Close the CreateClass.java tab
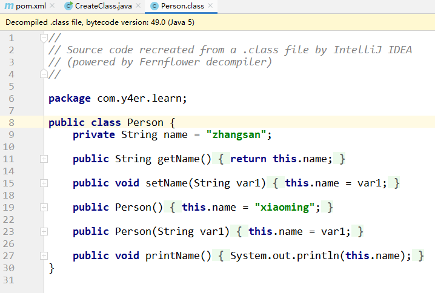This screenshot has width=435, height=293. coord(138,5)
